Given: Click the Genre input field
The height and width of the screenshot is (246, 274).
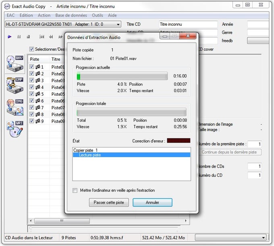Looking at the screenshot, I should pos(258,33).
